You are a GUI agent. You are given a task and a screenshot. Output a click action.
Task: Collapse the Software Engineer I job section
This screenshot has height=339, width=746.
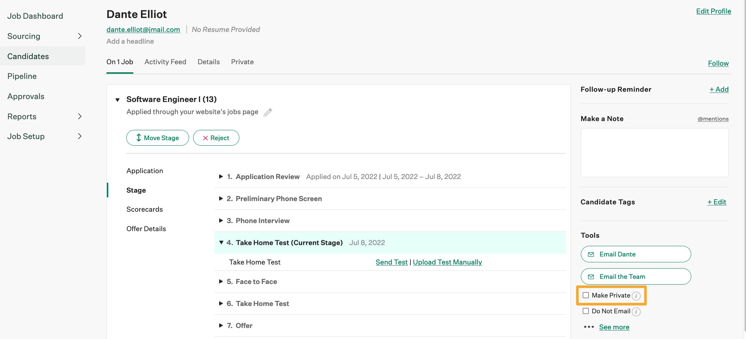pyautogui.click(x=117, y=100)
